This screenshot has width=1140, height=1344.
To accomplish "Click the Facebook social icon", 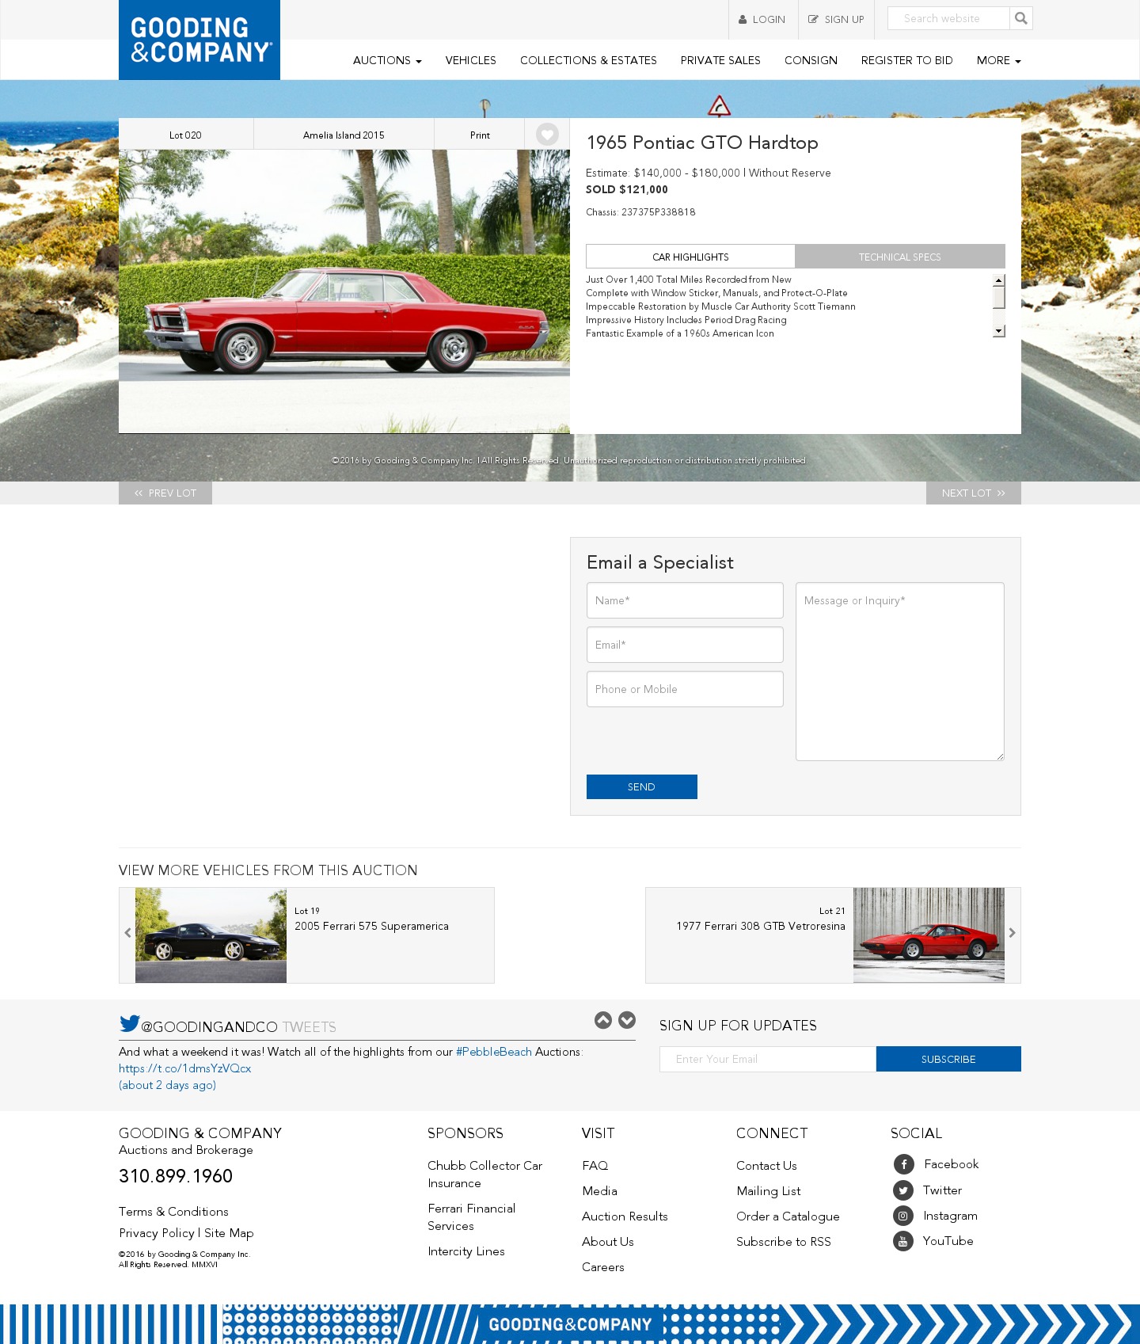I will click(x=903, y=1164).
